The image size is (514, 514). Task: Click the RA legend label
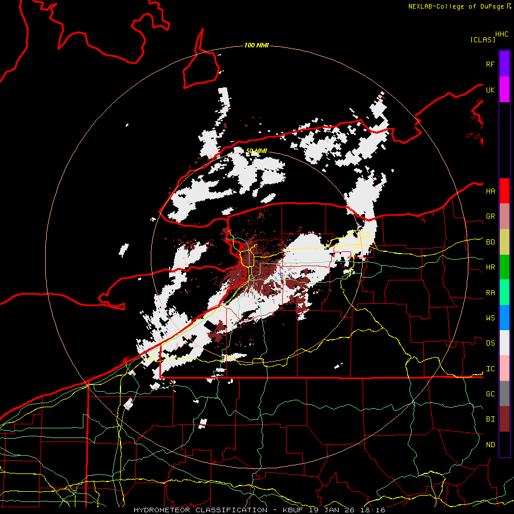[491, 293]
